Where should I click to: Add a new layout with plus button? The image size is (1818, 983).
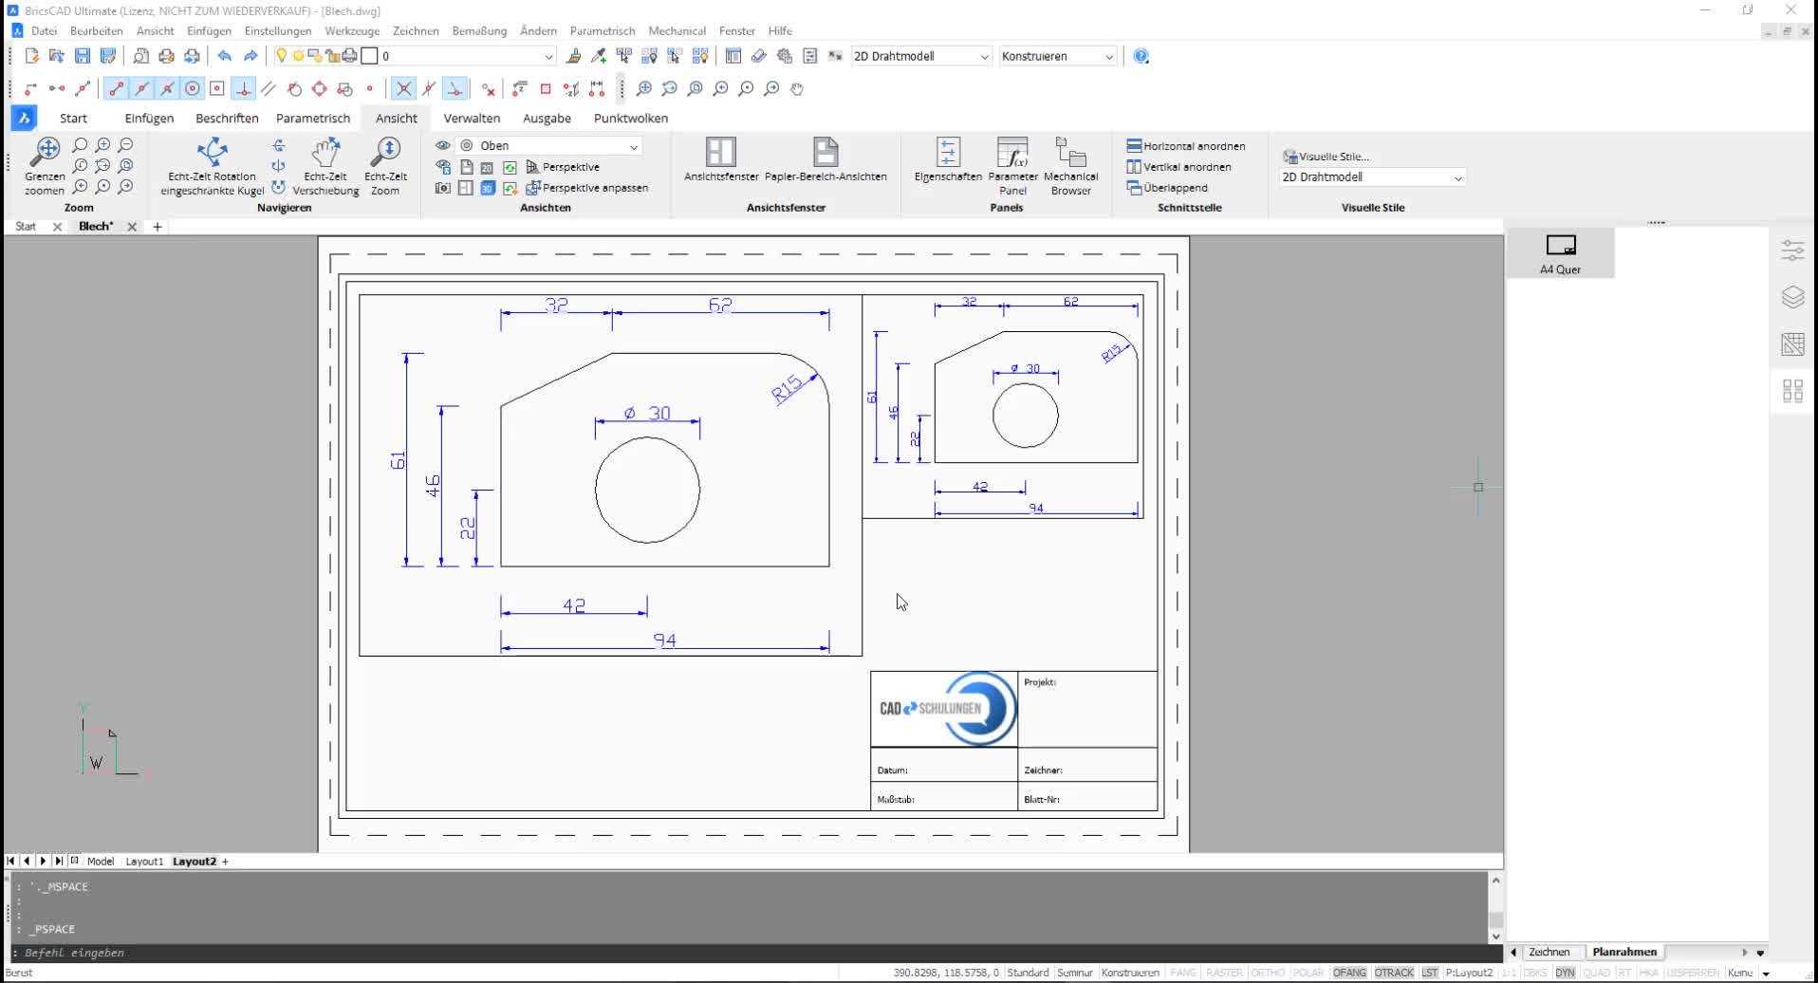(x=225, y=862)
